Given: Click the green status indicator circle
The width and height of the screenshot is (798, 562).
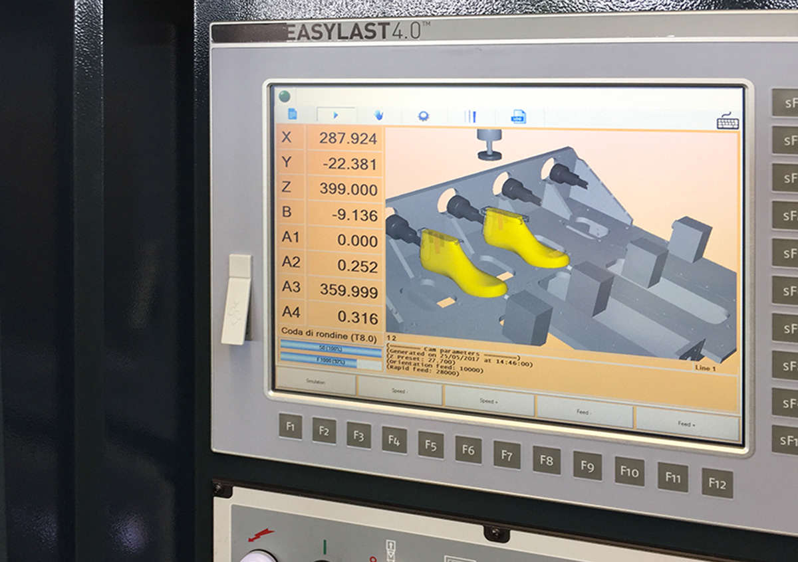Looking at the screenshot, I should 285,96.
